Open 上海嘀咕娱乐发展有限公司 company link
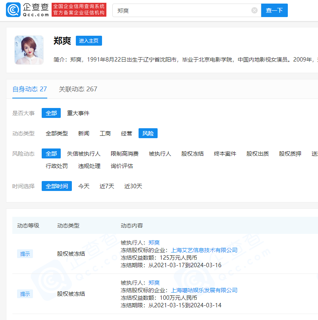This screenshot has height=320, width=318. [x=204, y=290]
